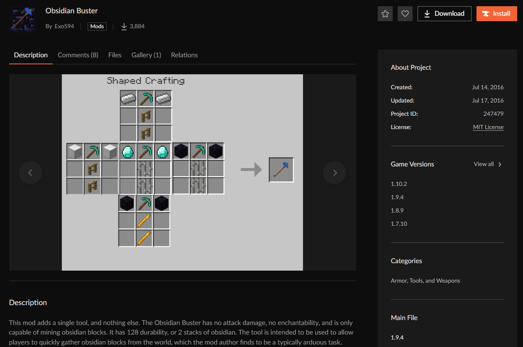Viewport: 523px width, 347px height.
Task: Go to previous gallery image
Action: pos(30,173)
